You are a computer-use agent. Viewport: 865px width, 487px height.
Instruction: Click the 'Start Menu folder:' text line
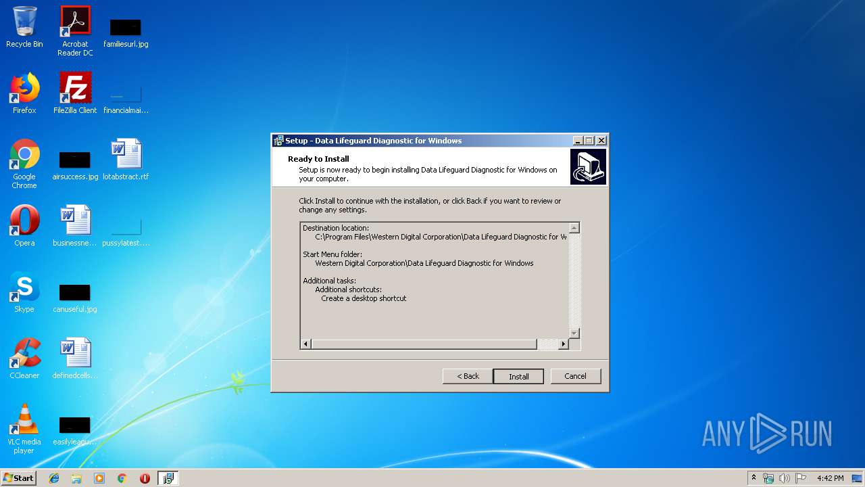(332, 254)
